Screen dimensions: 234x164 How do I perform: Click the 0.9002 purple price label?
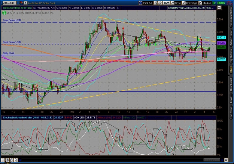point(221,43)
